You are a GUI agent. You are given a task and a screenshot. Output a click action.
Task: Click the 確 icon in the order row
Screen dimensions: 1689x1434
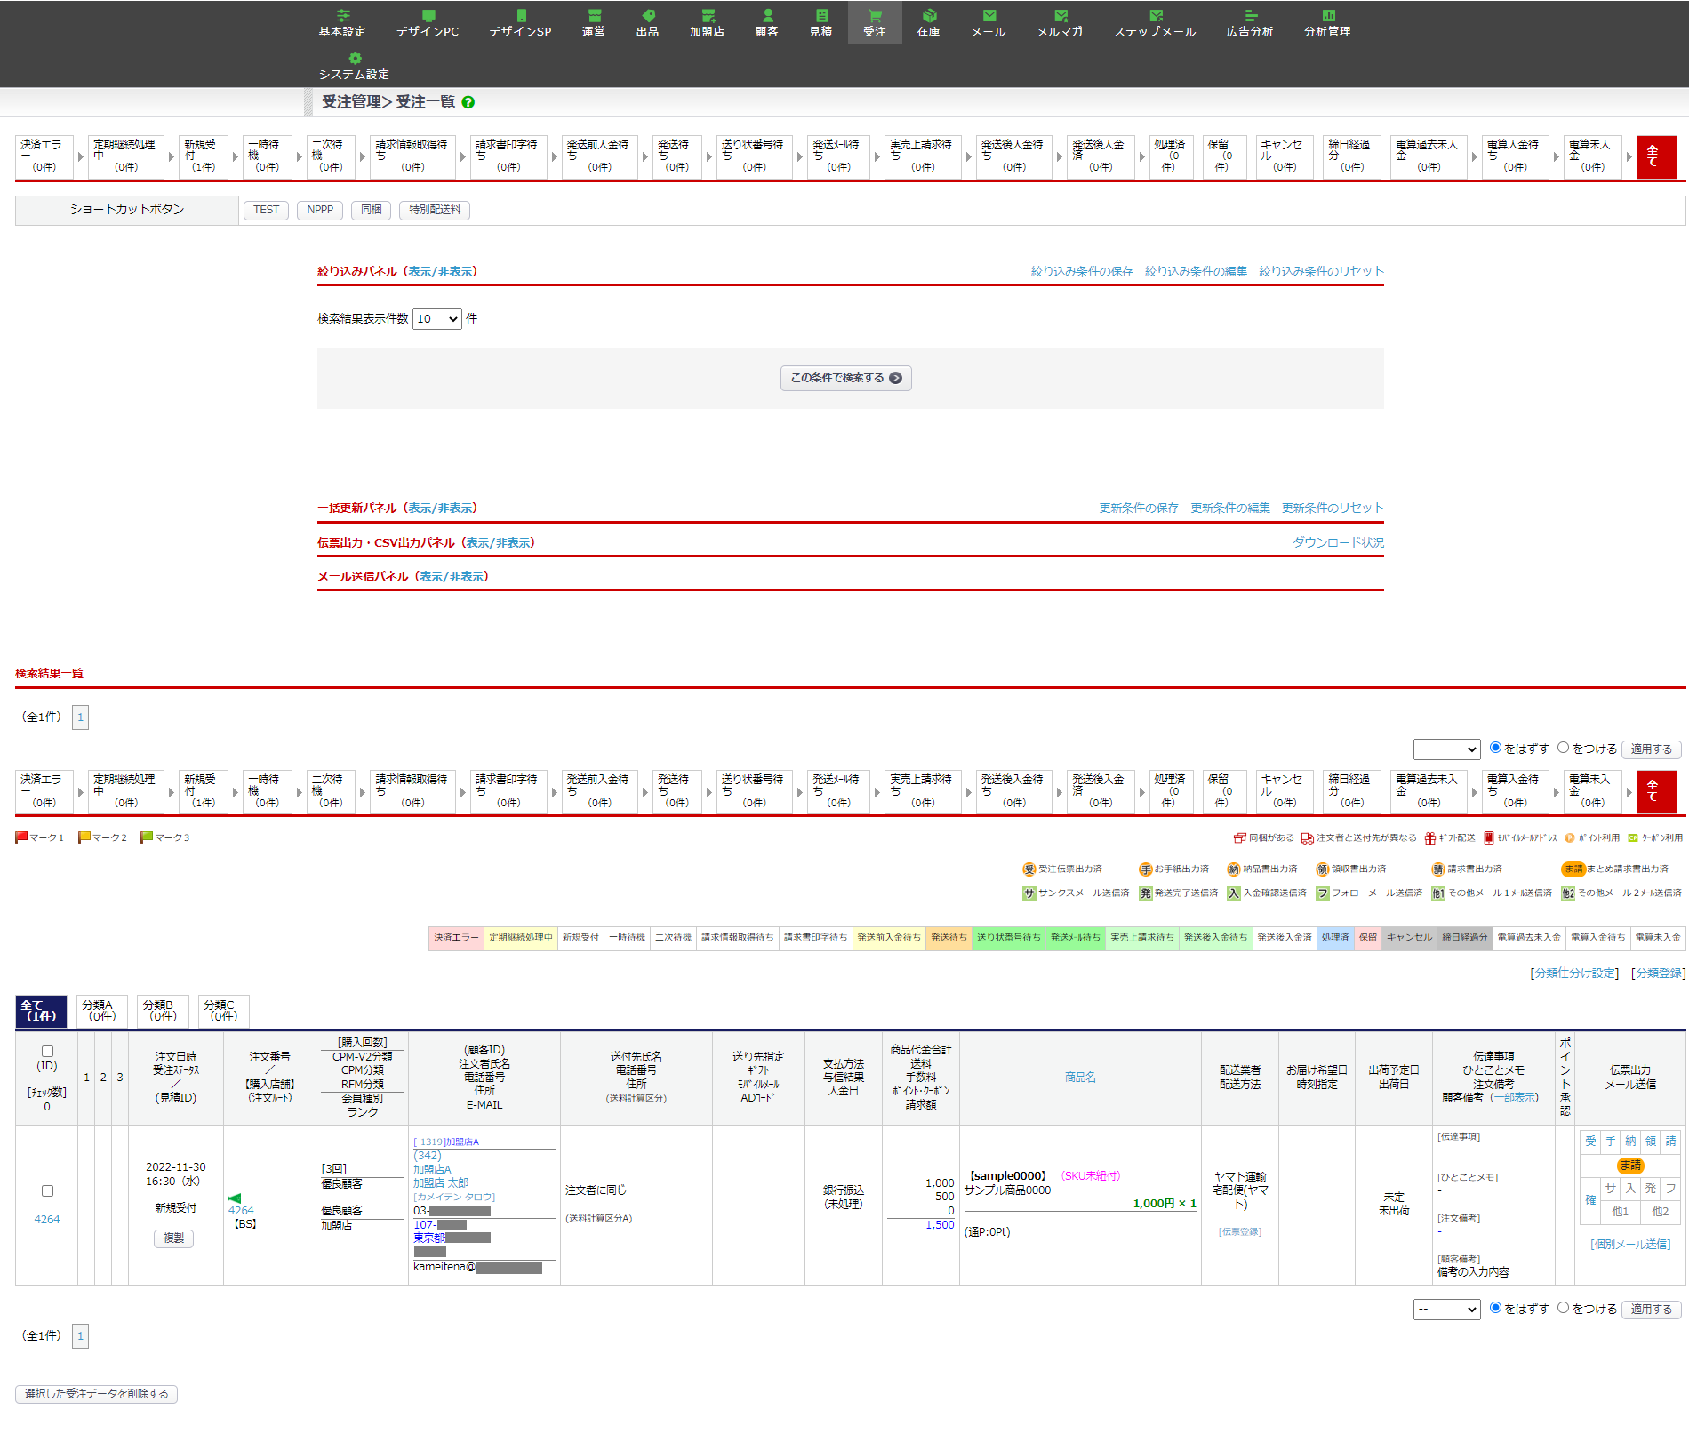tap(1590, 1199)
